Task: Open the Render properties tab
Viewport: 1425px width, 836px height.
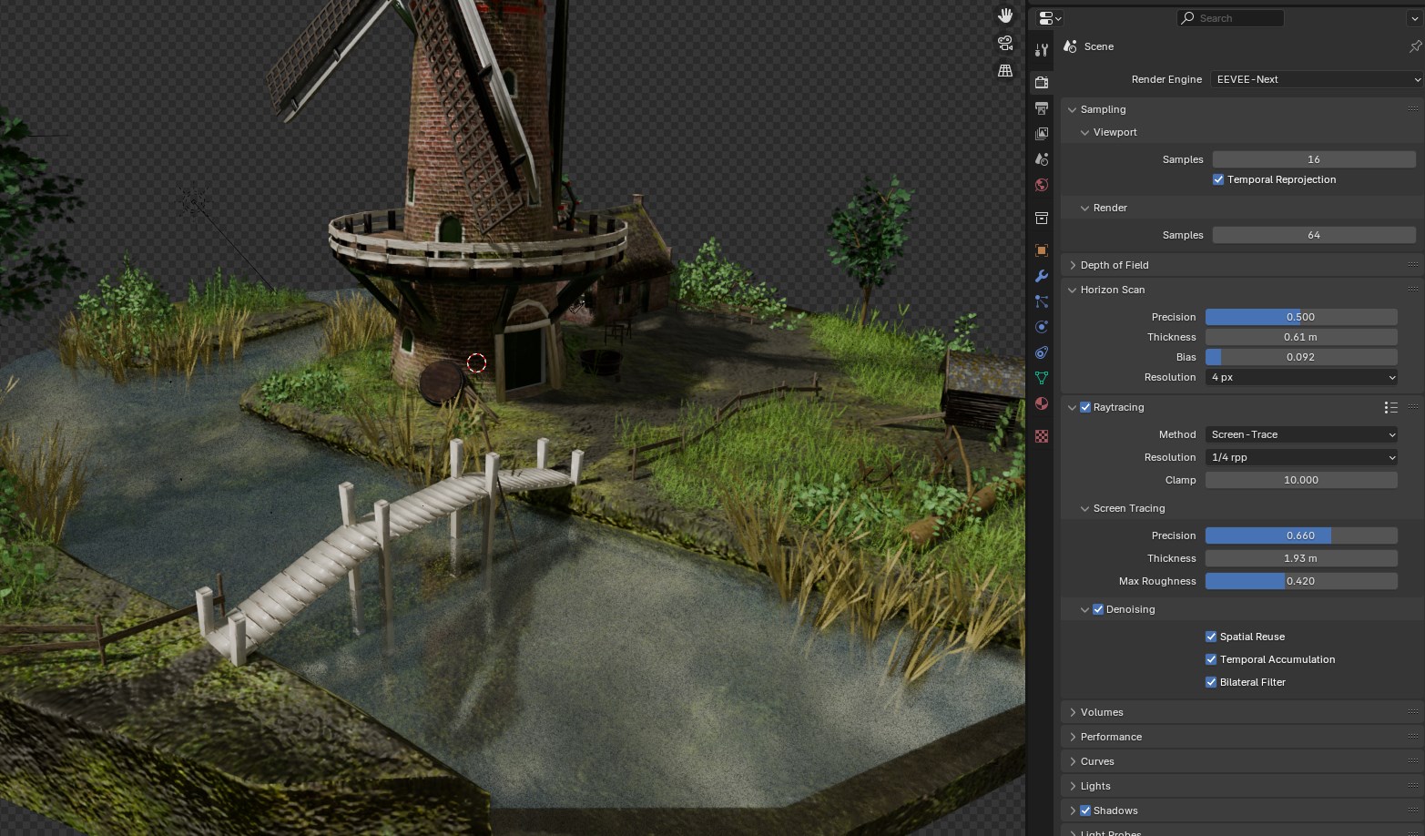Action: tap(1042, 82)
